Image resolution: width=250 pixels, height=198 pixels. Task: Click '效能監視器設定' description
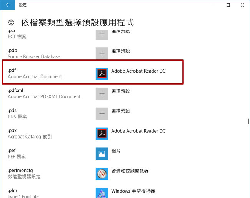coord(24,176)
